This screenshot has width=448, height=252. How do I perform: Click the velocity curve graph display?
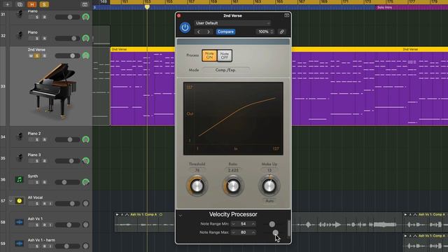(x=233, y=118)
